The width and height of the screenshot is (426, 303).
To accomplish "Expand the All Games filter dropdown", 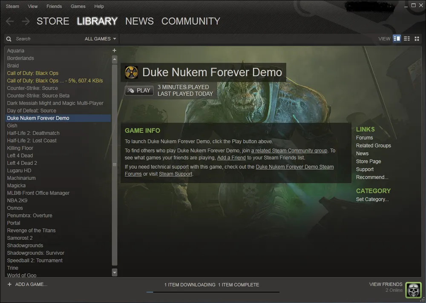I will (101, 39).
